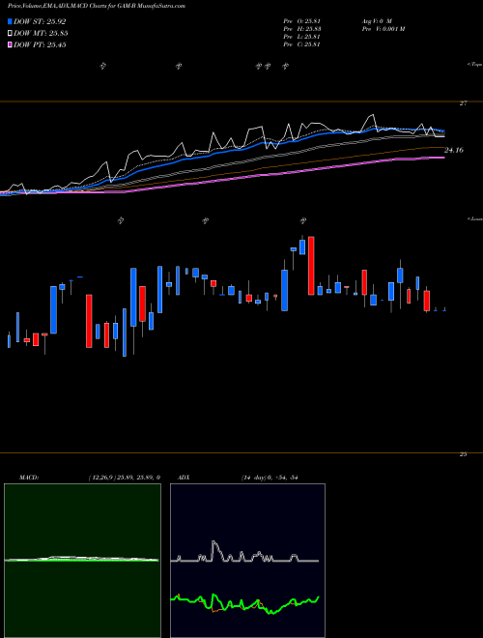This screenshot has height=638, width=483.
Task: Click the 27 price axis label
Action: pos(463,103)
